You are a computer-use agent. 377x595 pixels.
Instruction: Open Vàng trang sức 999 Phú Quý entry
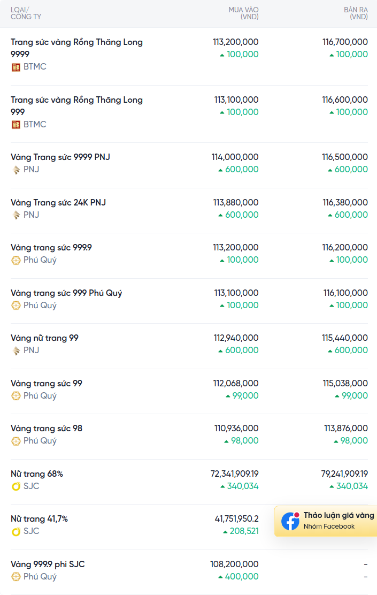pyautogui.click(x=66, y=293)
